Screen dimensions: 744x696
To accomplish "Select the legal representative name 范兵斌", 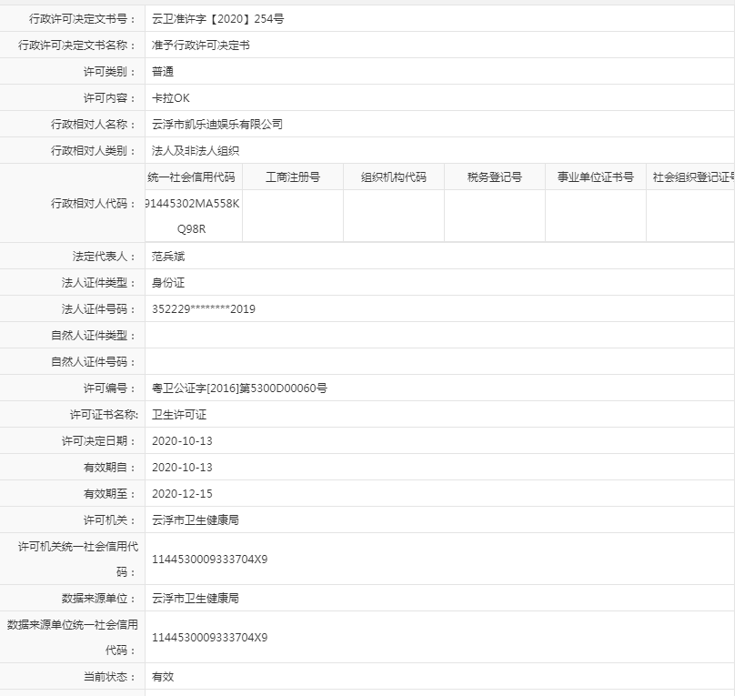I will pyautogui.click(x=167, y=257).
